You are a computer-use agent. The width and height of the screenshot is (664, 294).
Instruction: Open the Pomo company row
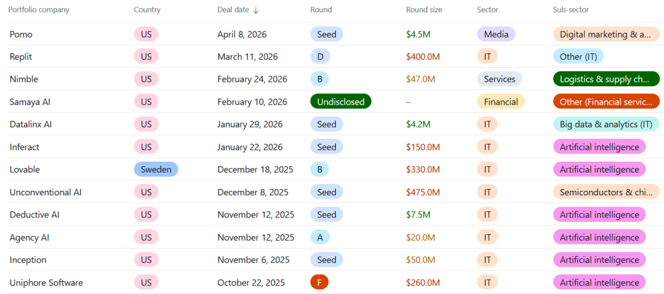click(x=21, y=34)
